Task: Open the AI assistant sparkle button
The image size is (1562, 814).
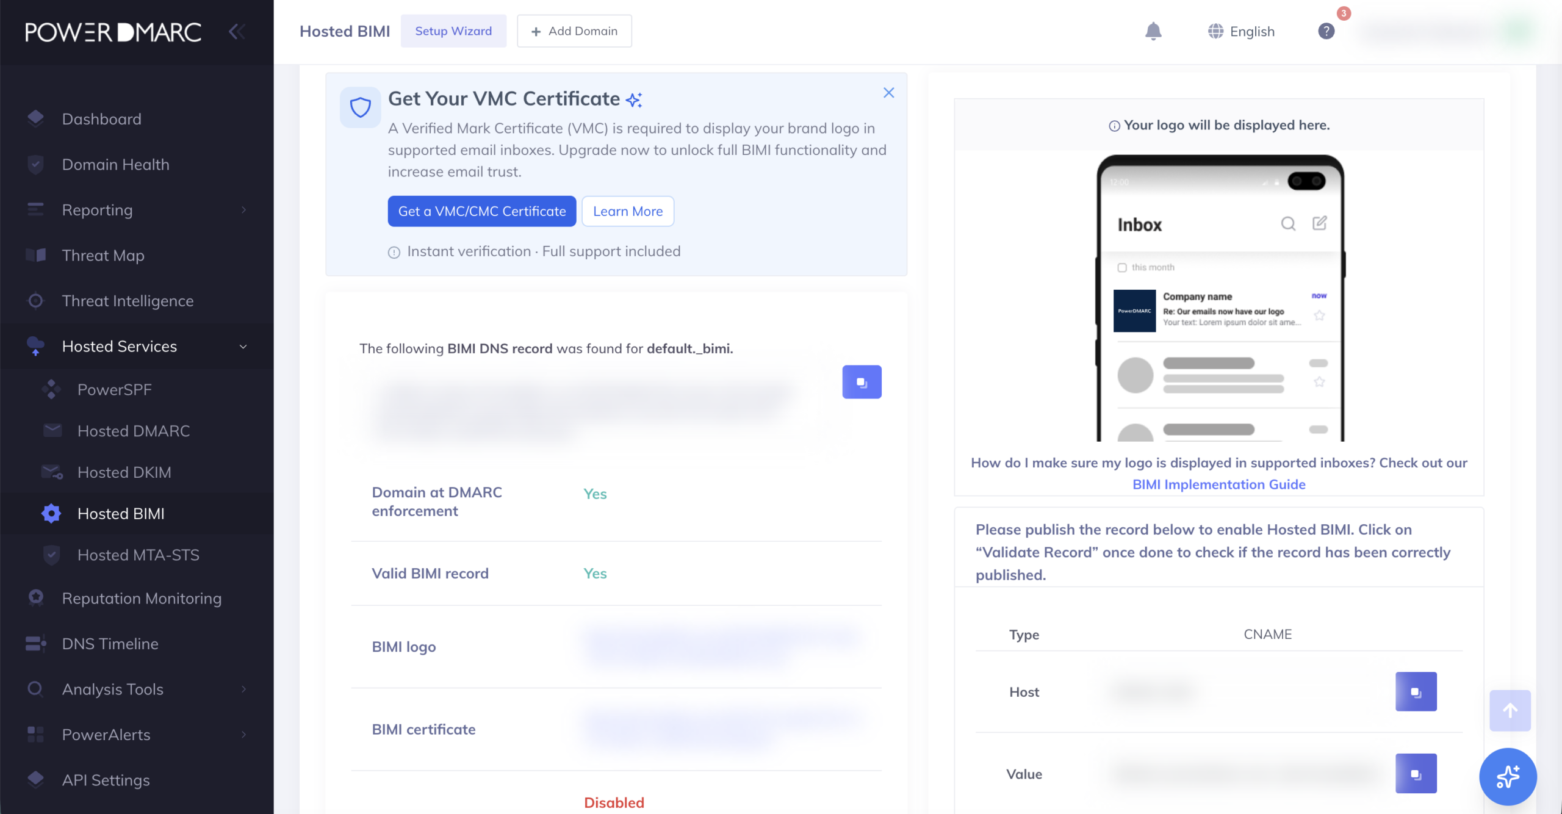Action: pos(1508,776)
